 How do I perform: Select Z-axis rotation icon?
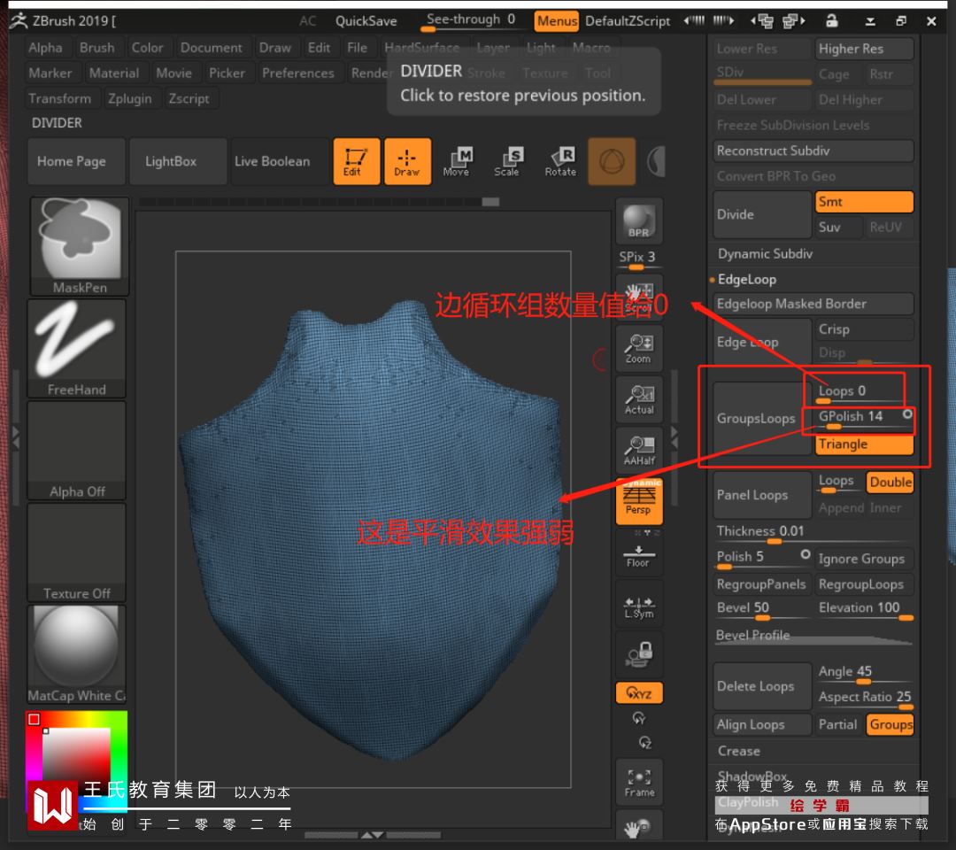pyautogui.click(x=644, y=743)
